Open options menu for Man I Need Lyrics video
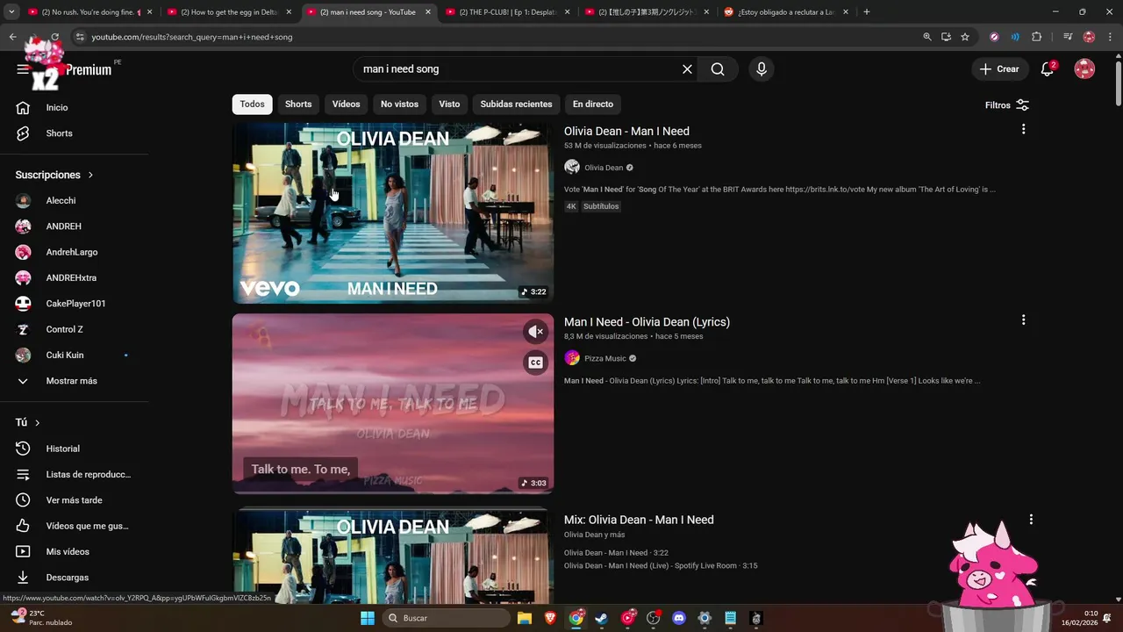This screenshot has height=632, width=1123. 1023,320
